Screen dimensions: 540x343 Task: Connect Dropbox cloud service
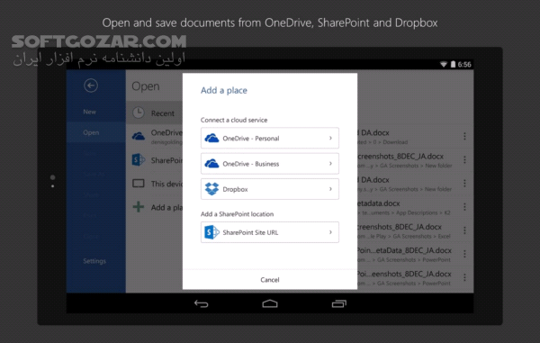(x=270, y=189)
